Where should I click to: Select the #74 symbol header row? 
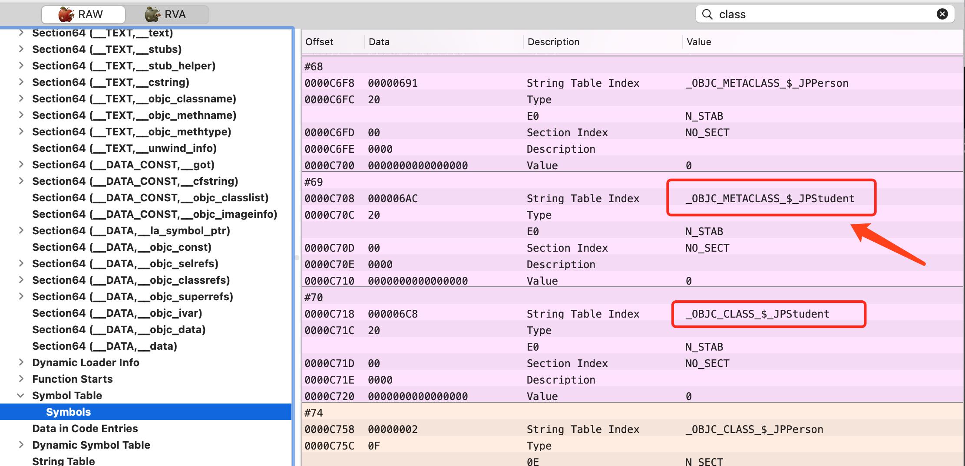point(632,413)
